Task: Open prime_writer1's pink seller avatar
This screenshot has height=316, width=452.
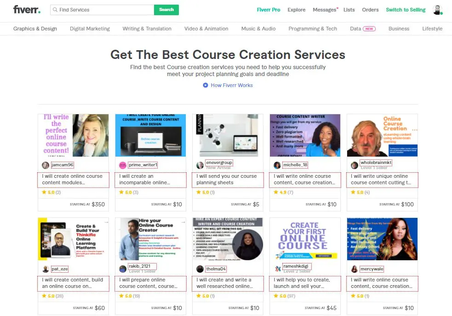Action: (123, 165)
